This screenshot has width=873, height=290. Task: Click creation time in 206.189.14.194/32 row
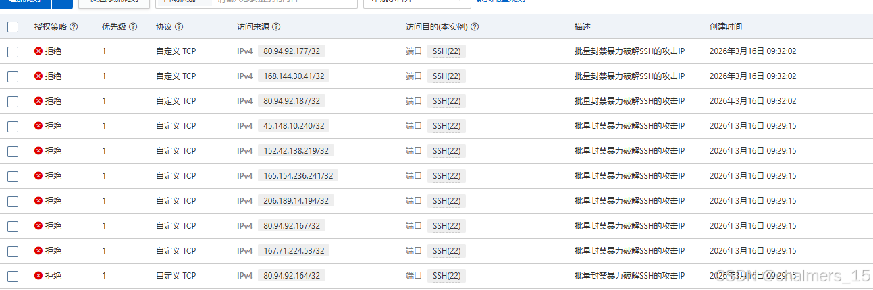point(753,201)
